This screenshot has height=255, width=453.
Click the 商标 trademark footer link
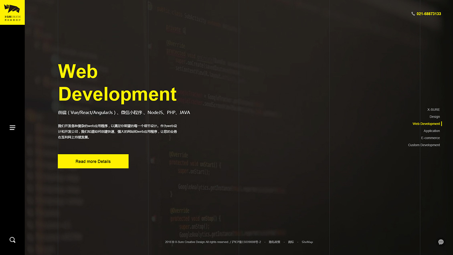coord(291,242)
